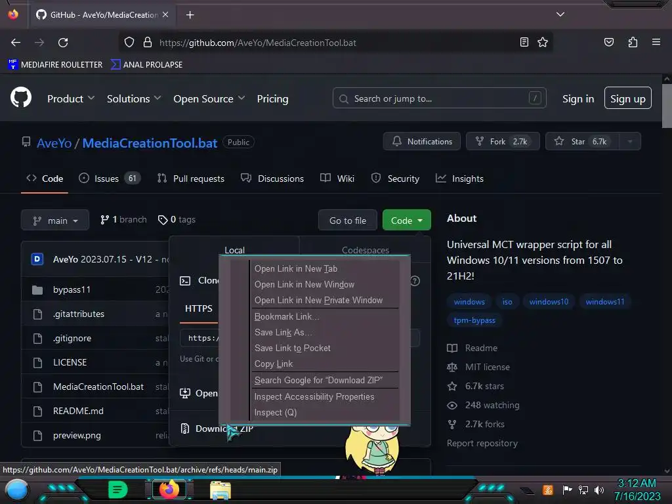Expand the Star list dropdown arrow
Viewport: 672px width, 504px height.
point(629,142)
